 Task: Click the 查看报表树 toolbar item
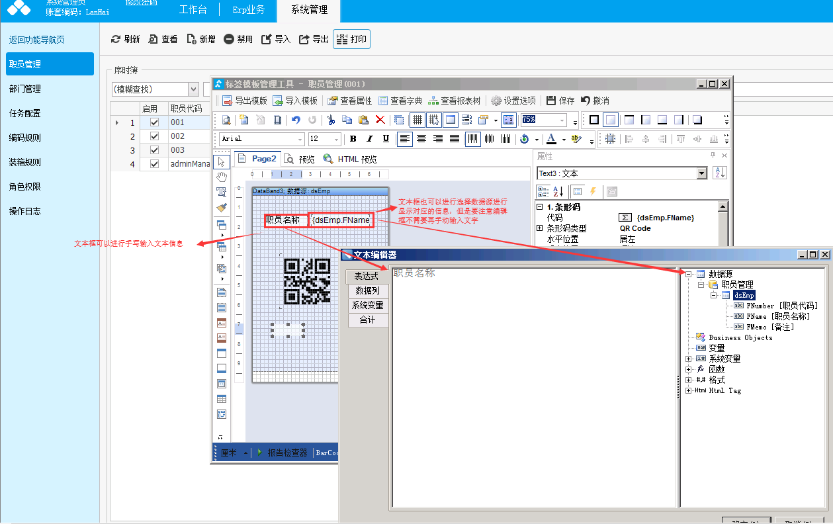(x=455, y=101)
